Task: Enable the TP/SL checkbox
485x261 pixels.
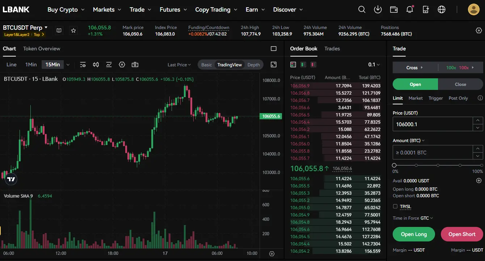Action: click(x=395, y=206)
